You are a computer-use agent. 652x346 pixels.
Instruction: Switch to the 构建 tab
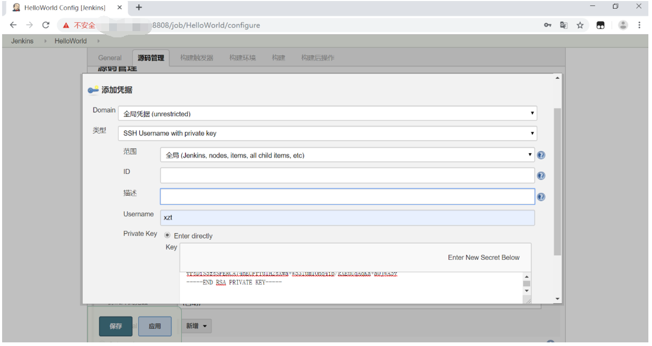[x=278, y=58]
